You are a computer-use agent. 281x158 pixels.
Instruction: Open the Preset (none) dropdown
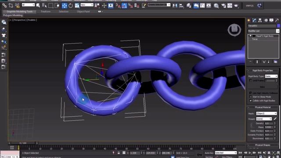click(x=264, y=119)
